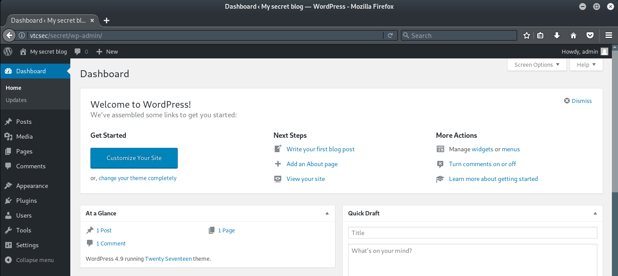Viewport: 618px width, 276px height.
Task: Open Comments in sidebar
Action: coord(35,166)
